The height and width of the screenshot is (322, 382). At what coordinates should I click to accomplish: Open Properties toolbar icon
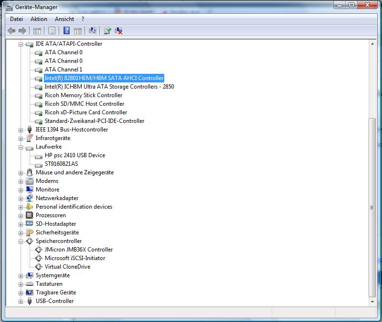coord(52,30)
